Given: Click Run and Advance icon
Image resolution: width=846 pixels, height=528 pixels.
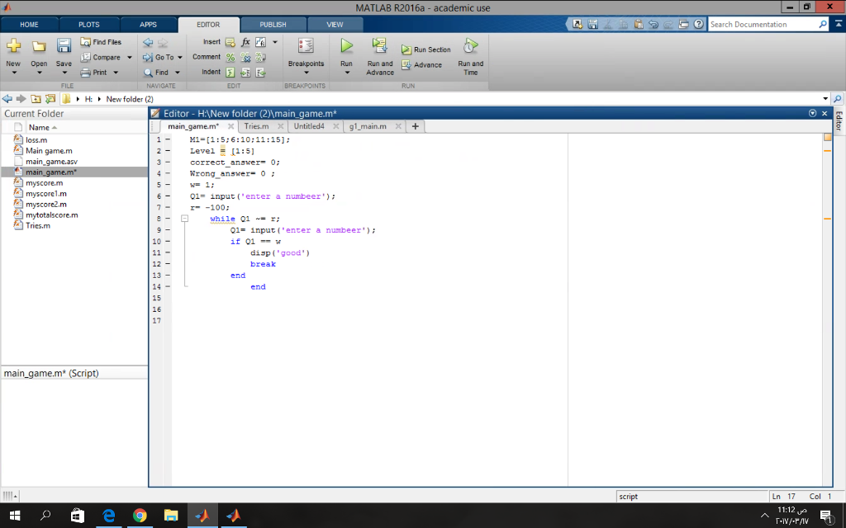Looking at the screenshot, I should [380, 46].
